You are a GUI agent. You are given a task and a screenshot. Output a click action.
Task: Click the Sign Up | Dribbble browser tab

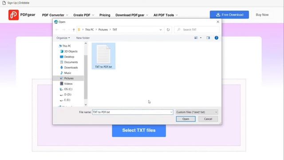tap(16, 3)
